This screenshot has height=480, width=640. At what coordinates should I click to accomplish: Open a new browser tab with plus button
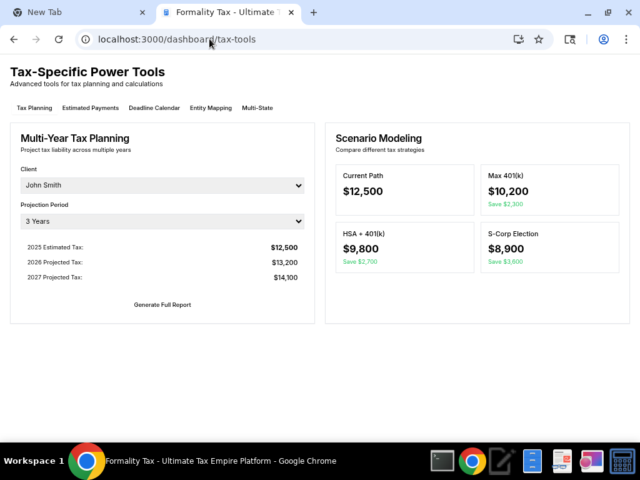(314, 12)
